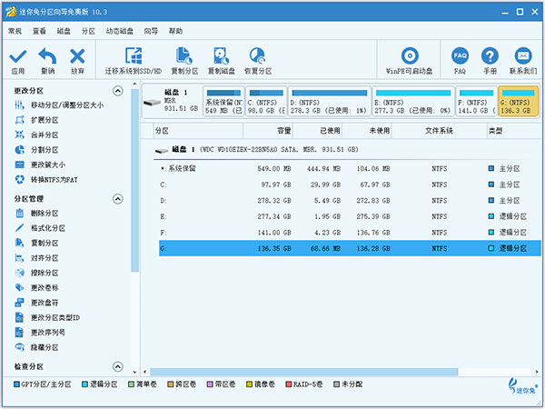
Task: Expand the 检查分区 panel section
Action: coord(117,366)
